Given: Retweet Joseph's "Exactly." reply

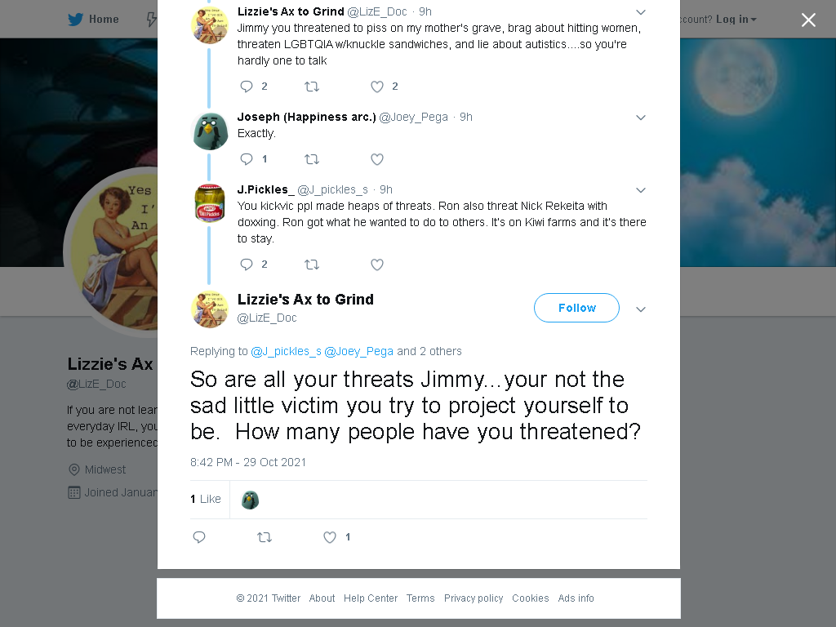Looking at the screenshot, I should click(311, 159).
